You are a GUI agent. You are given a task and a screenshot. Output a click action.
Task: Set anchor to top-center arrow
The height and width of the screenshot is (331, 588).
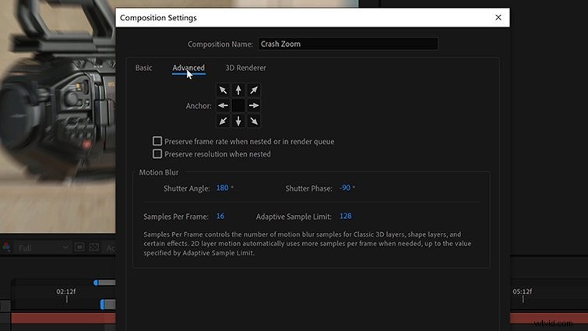(238, 90)
